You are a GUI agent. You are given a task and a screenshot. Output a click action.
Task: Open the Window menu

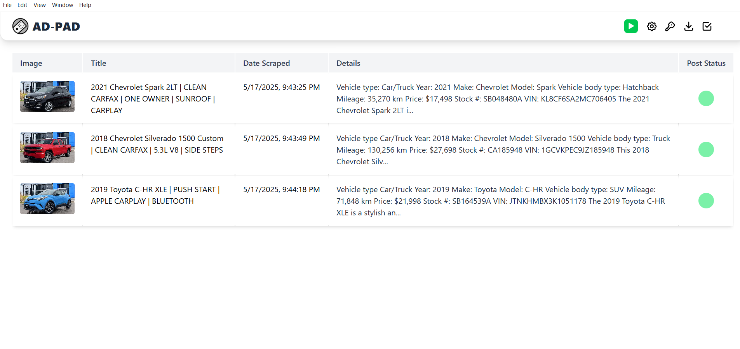(x=63, y=5)
